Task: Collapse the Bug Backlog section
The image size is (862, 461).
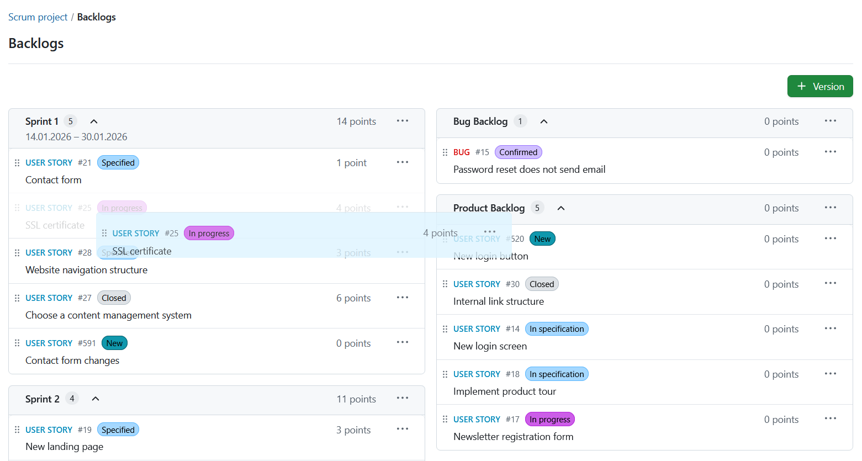Action: point(544,121)
